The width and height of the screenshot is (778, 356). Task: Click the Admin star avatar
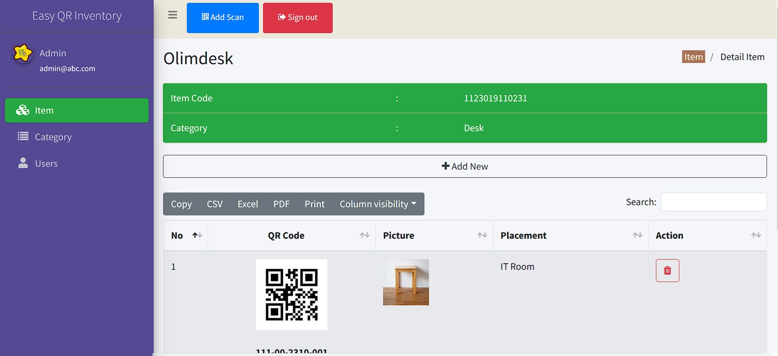23,53
